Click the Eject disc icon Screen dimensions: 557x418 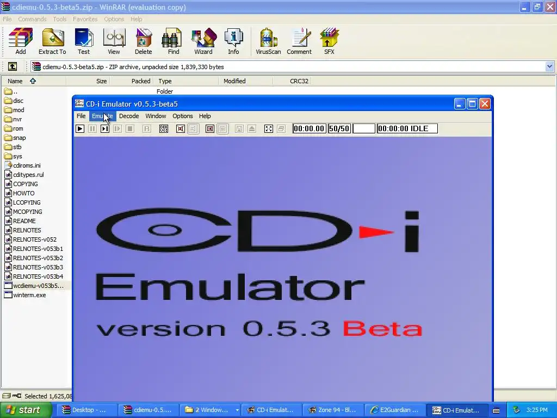click(x=252, y=128)
